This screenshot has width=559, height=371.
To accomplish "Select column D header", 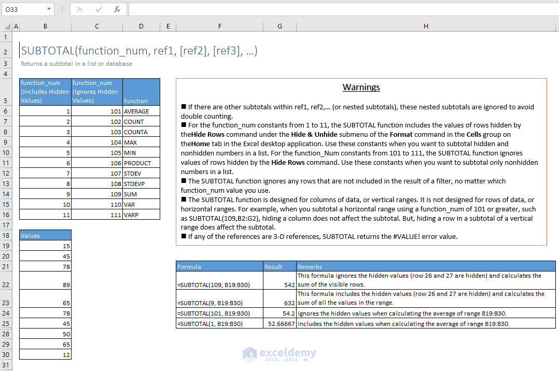I will [141, 26].
